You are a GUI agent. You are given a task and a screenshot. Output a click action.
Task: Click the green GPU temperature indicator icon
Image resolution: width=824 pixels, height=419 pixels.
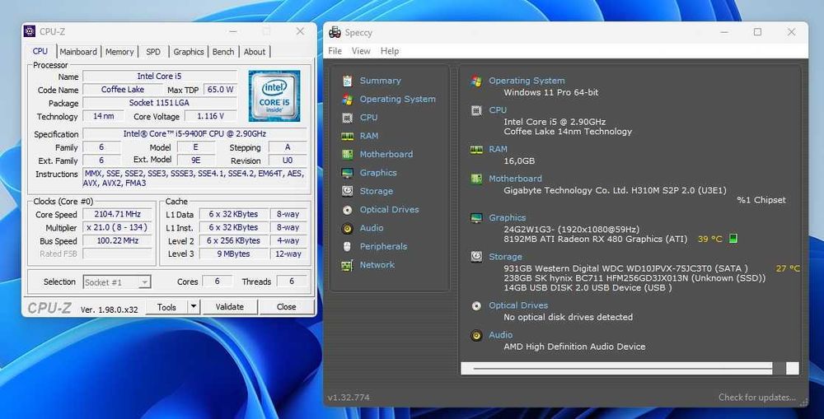733,239
